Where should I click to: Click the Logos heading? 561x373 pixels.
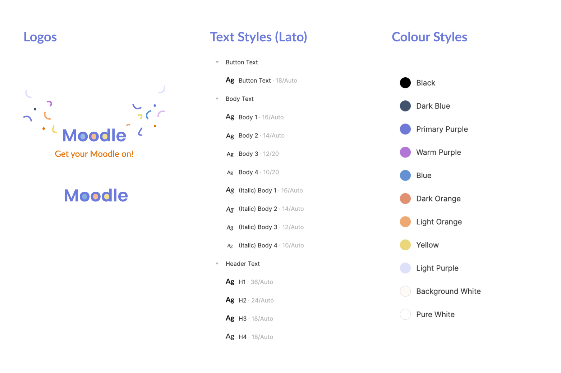point(40,37)
